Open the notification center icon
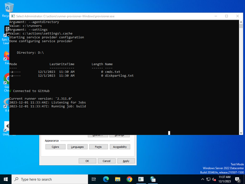Viewport: 245px width, 184px height. click(x=238, y=180)
